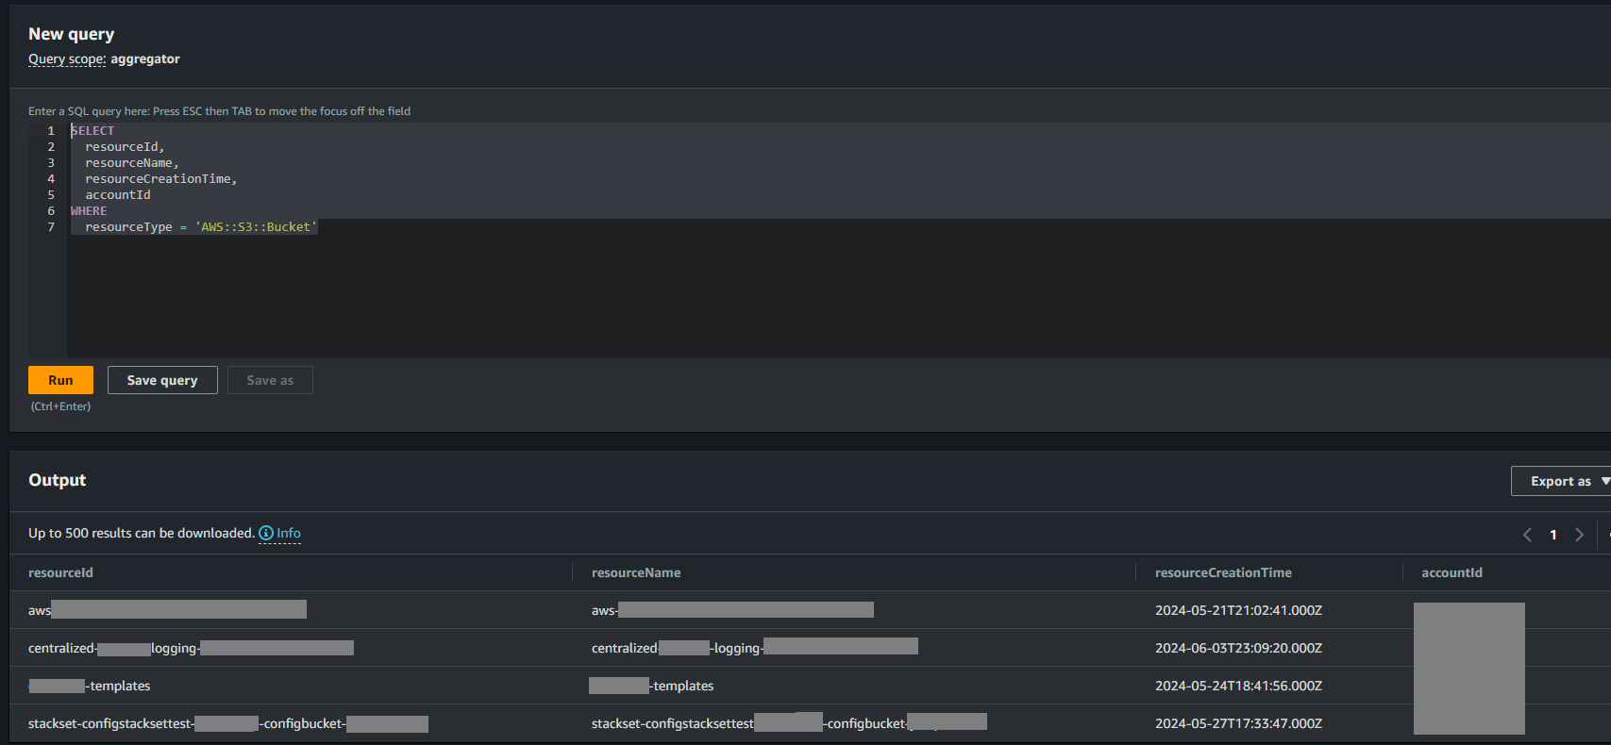Run the SQL query
Image resolution: width=1611 pixels, height=745 pixels.
(60, 380)
